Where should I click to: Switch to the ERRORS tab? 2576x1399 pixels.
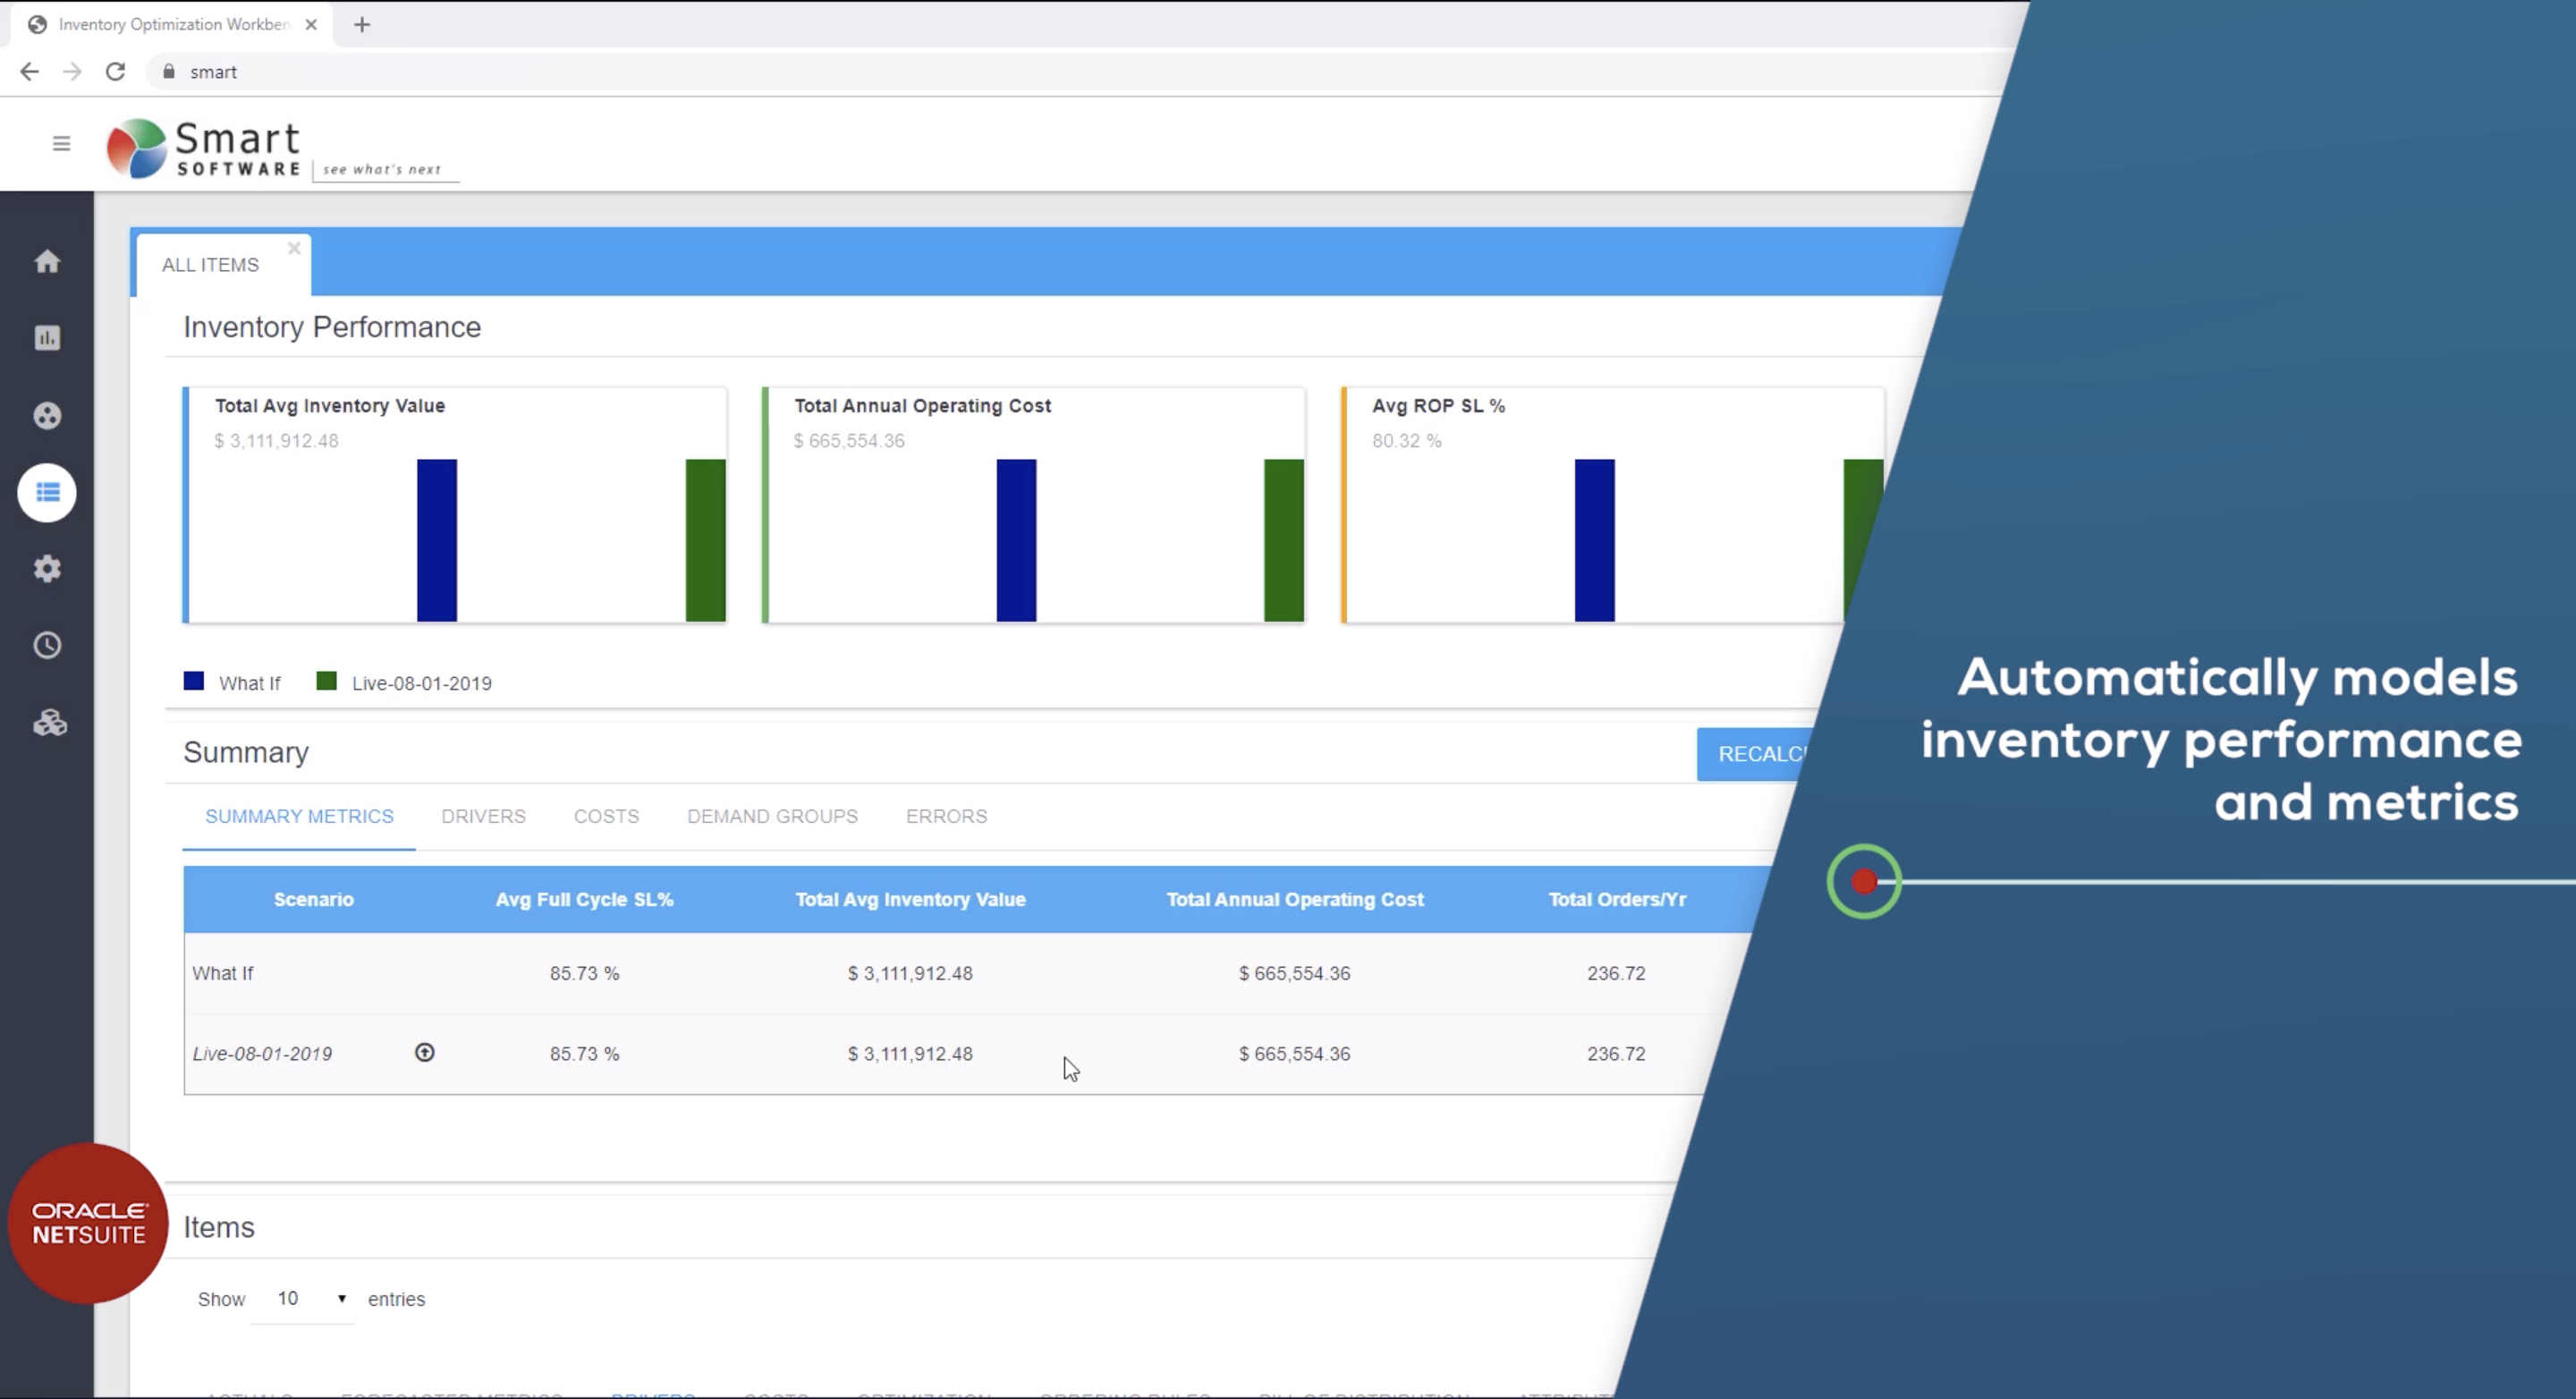(x=945, y=816)
